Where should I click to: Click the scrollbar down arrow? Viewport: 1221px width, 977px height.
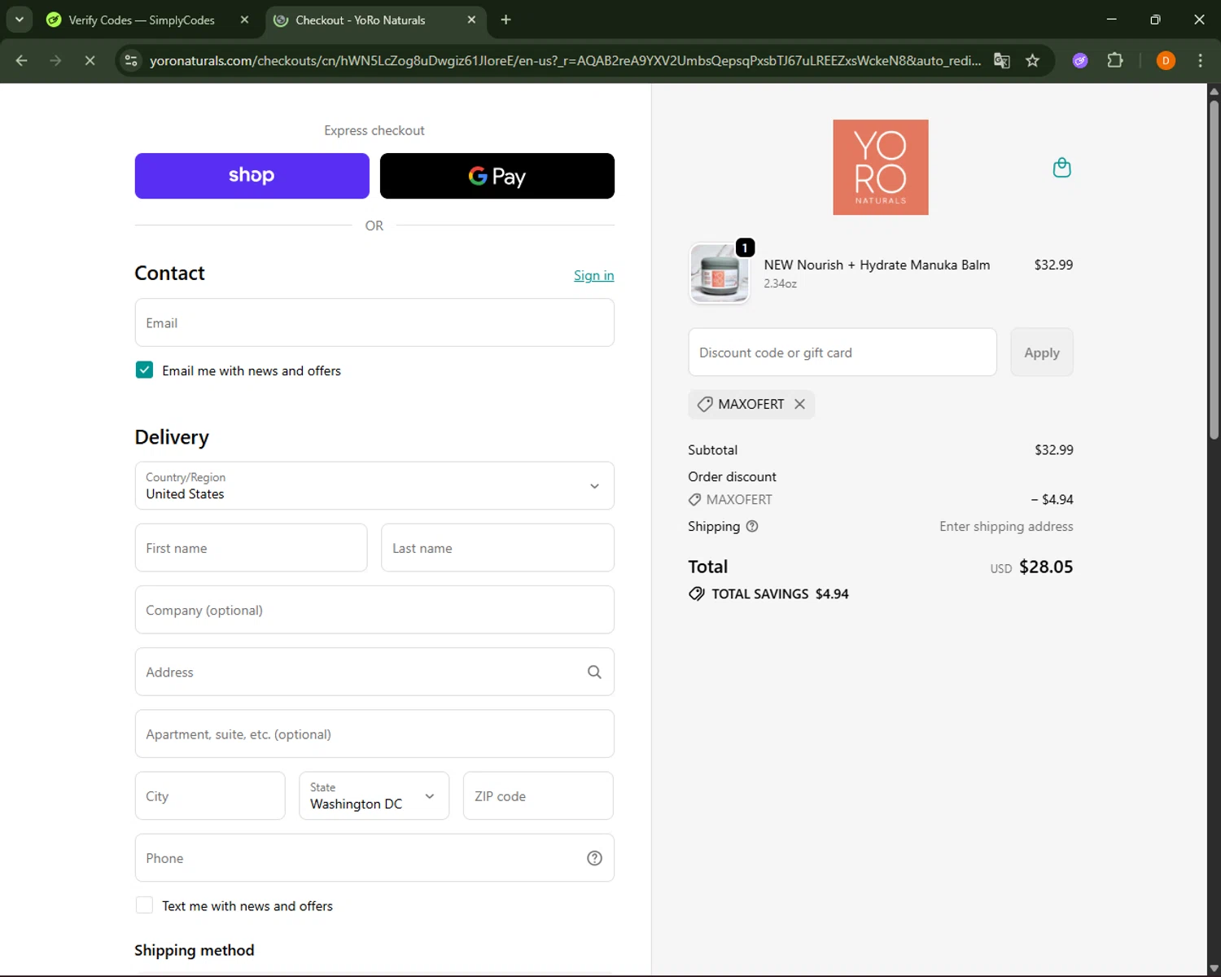tap(1214, 969)
